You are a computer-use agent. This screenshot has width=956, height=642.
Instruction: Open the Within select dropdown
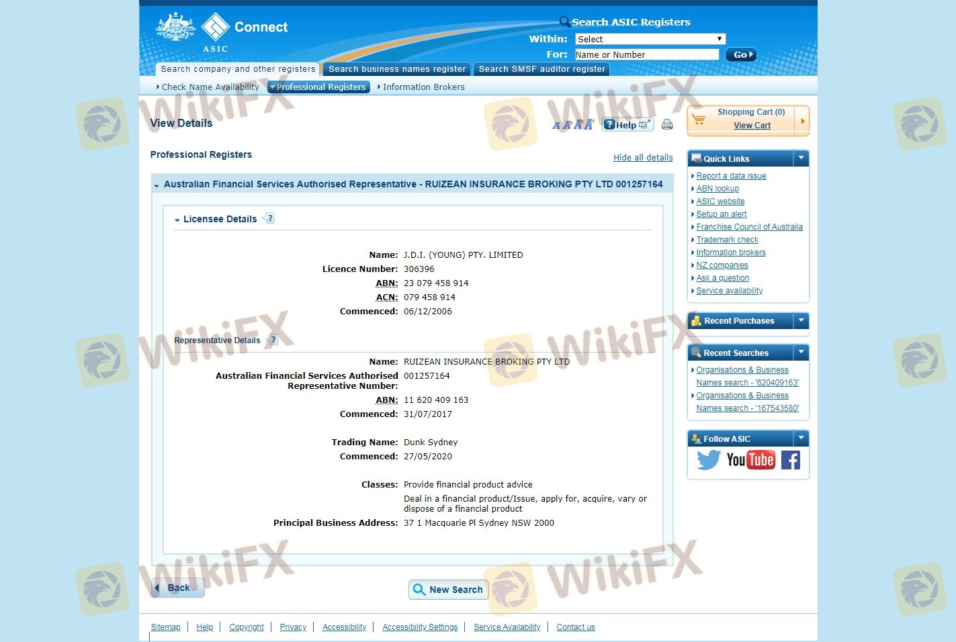point(650,39)
